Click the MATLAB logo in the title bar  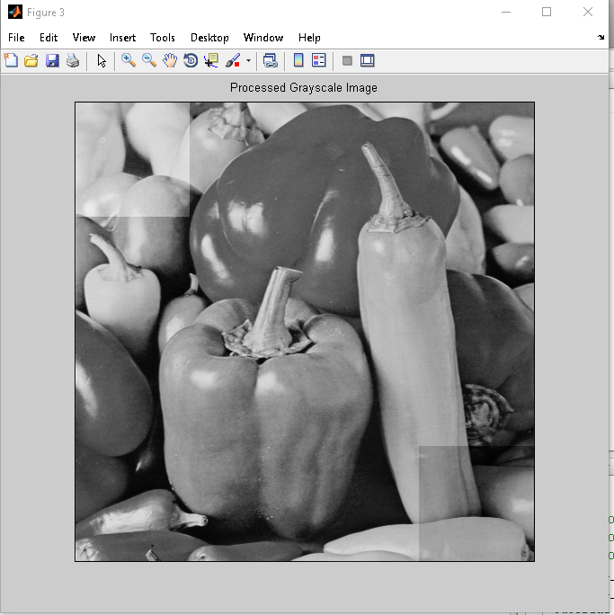click(x=15, y=12)
